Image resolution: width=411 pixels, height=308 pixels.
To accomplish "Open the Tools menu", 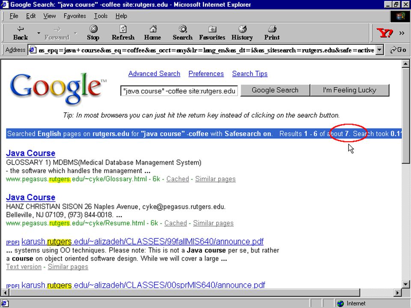I will (x=101, y=16).
